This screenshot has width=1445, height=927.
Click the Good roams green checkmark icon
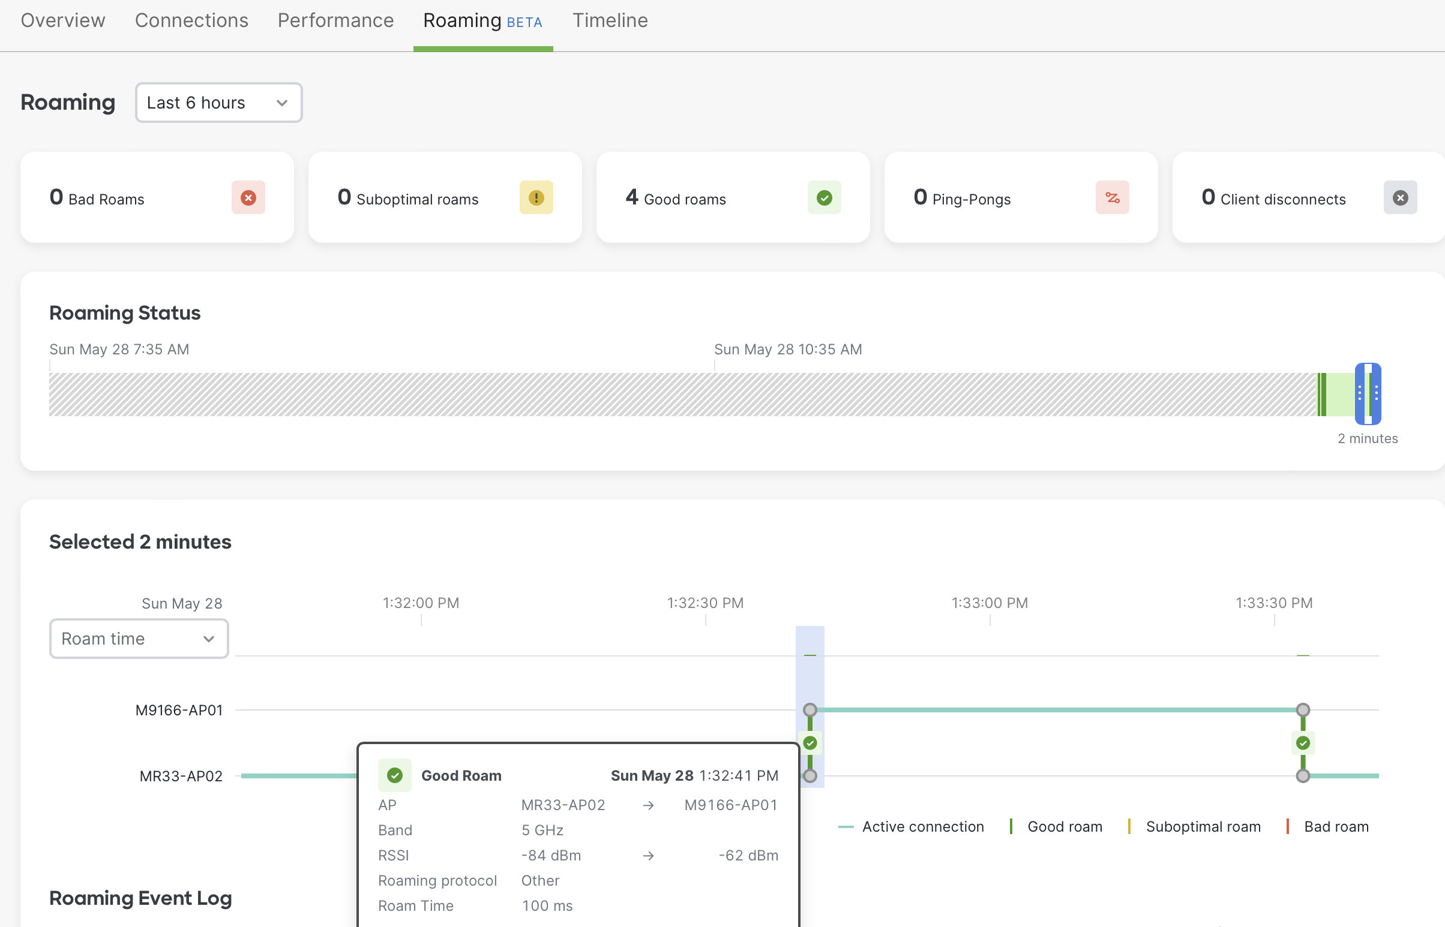pyautogui.click(x=824, y=197)
